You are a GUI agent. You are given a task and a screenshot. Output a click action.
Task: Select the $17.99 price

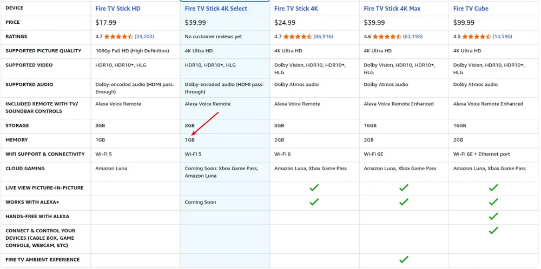point(106,23)
